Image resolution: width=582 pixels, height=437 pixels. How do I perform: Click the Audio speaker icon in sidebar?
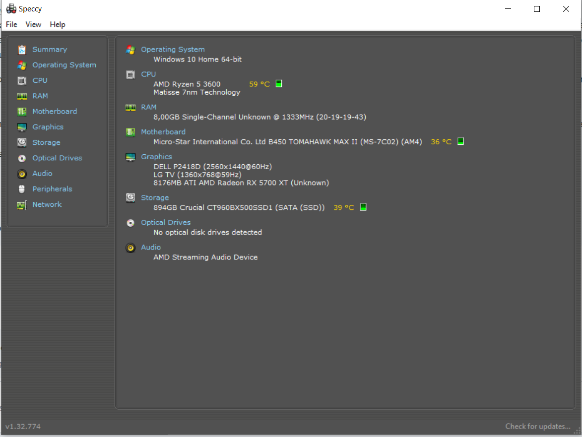(22, 174)
